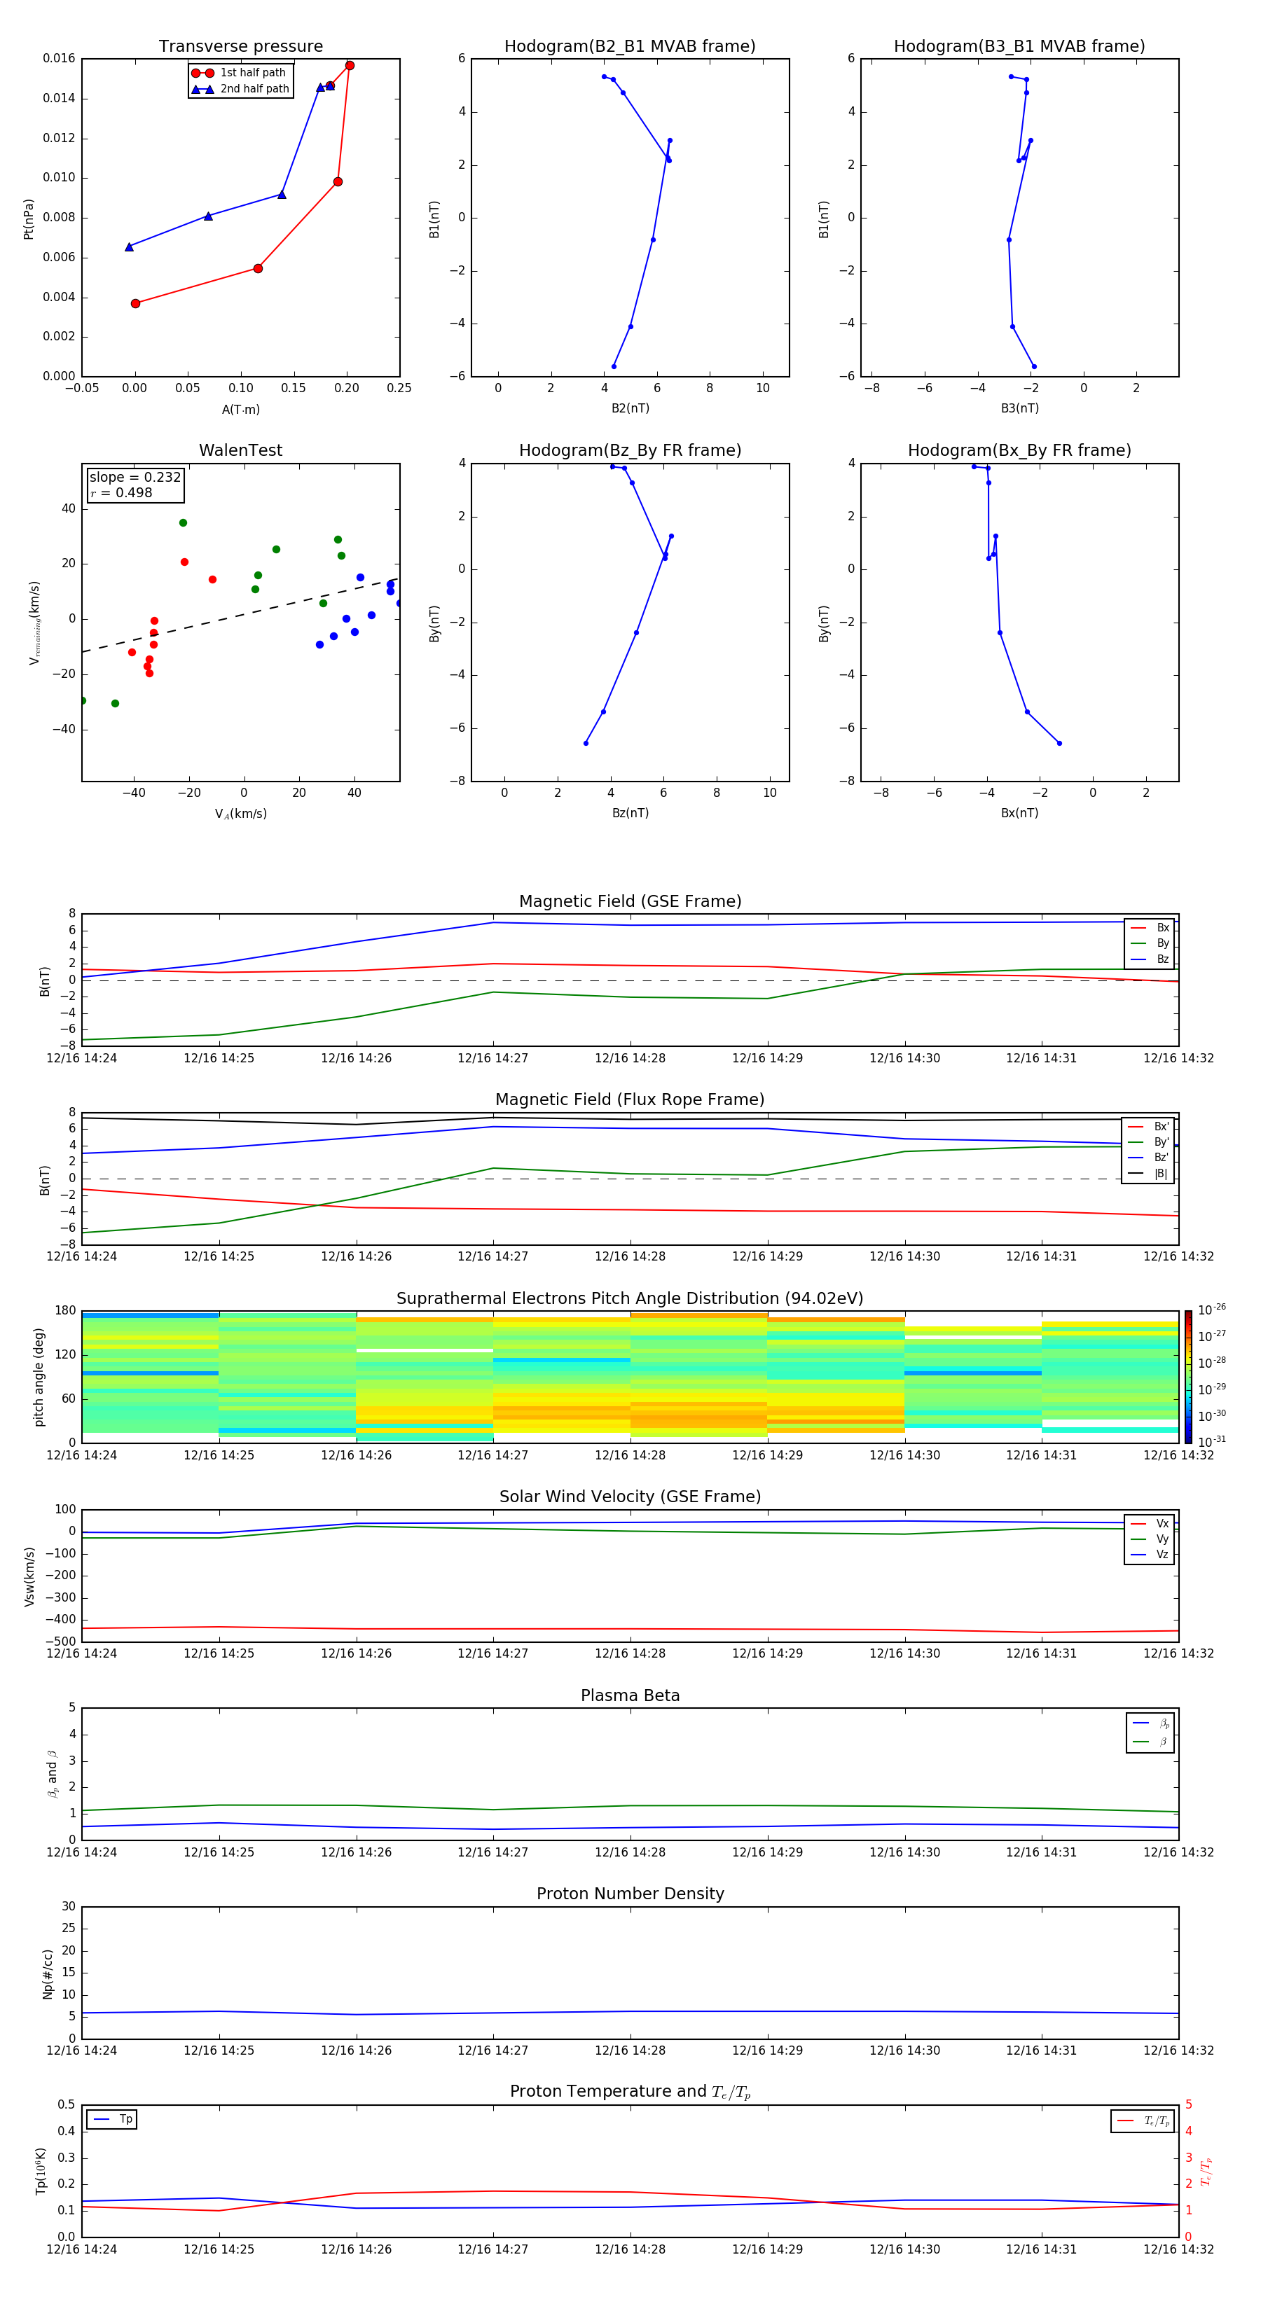
Task: Click the 'Solar Wind Velocity (GSE Frame)' title
Action: pyautogui.click(x=630, y=1497)
